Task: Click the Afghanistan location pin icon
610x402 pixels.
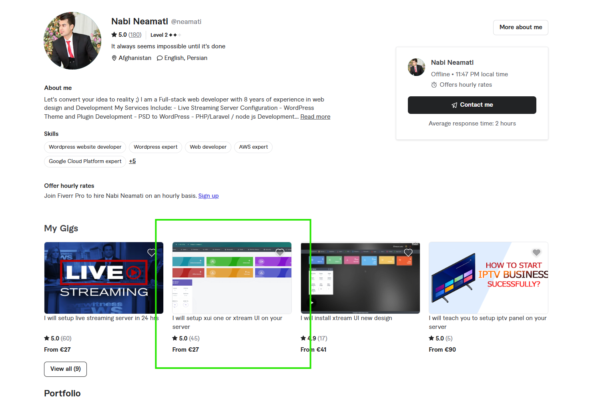Action: (114, 58)
